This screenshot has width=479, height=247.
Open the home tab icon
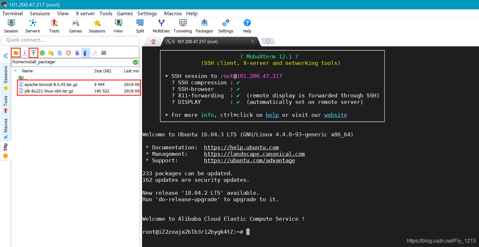pos(153,42)
